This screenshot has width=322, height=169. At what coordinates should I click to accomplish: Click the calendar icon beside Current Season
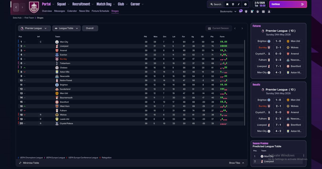tap(209, 28)
